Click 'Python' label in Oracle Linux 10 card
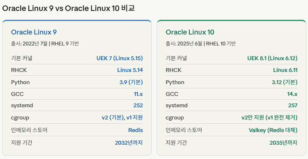The image size is (308, 159). pyautogui.click(x=175, y=82)
